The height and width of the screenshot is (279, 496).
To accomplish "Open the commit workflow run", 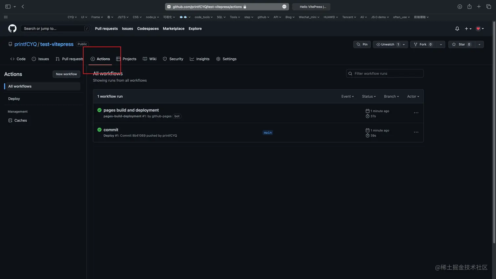I will (111, 130).
